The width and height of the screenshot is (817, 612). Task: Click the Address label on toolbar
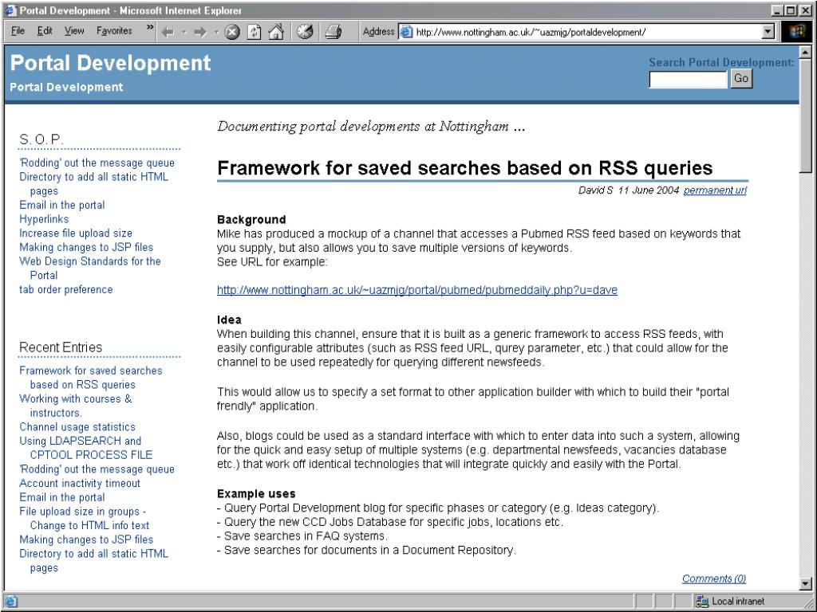(378, 32)
